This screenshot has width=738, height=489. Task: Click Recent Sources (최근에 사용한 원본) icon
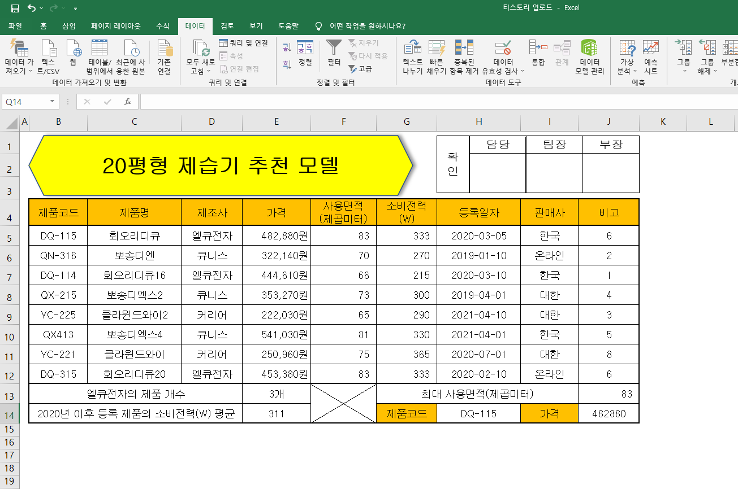click(x=131, y=49)
